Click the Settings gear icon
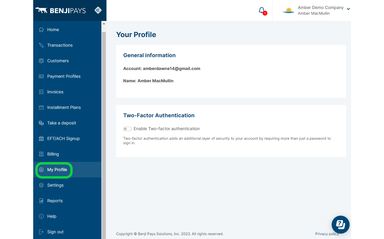This screenshot has width=384, height=239. [x=41, y=185]
